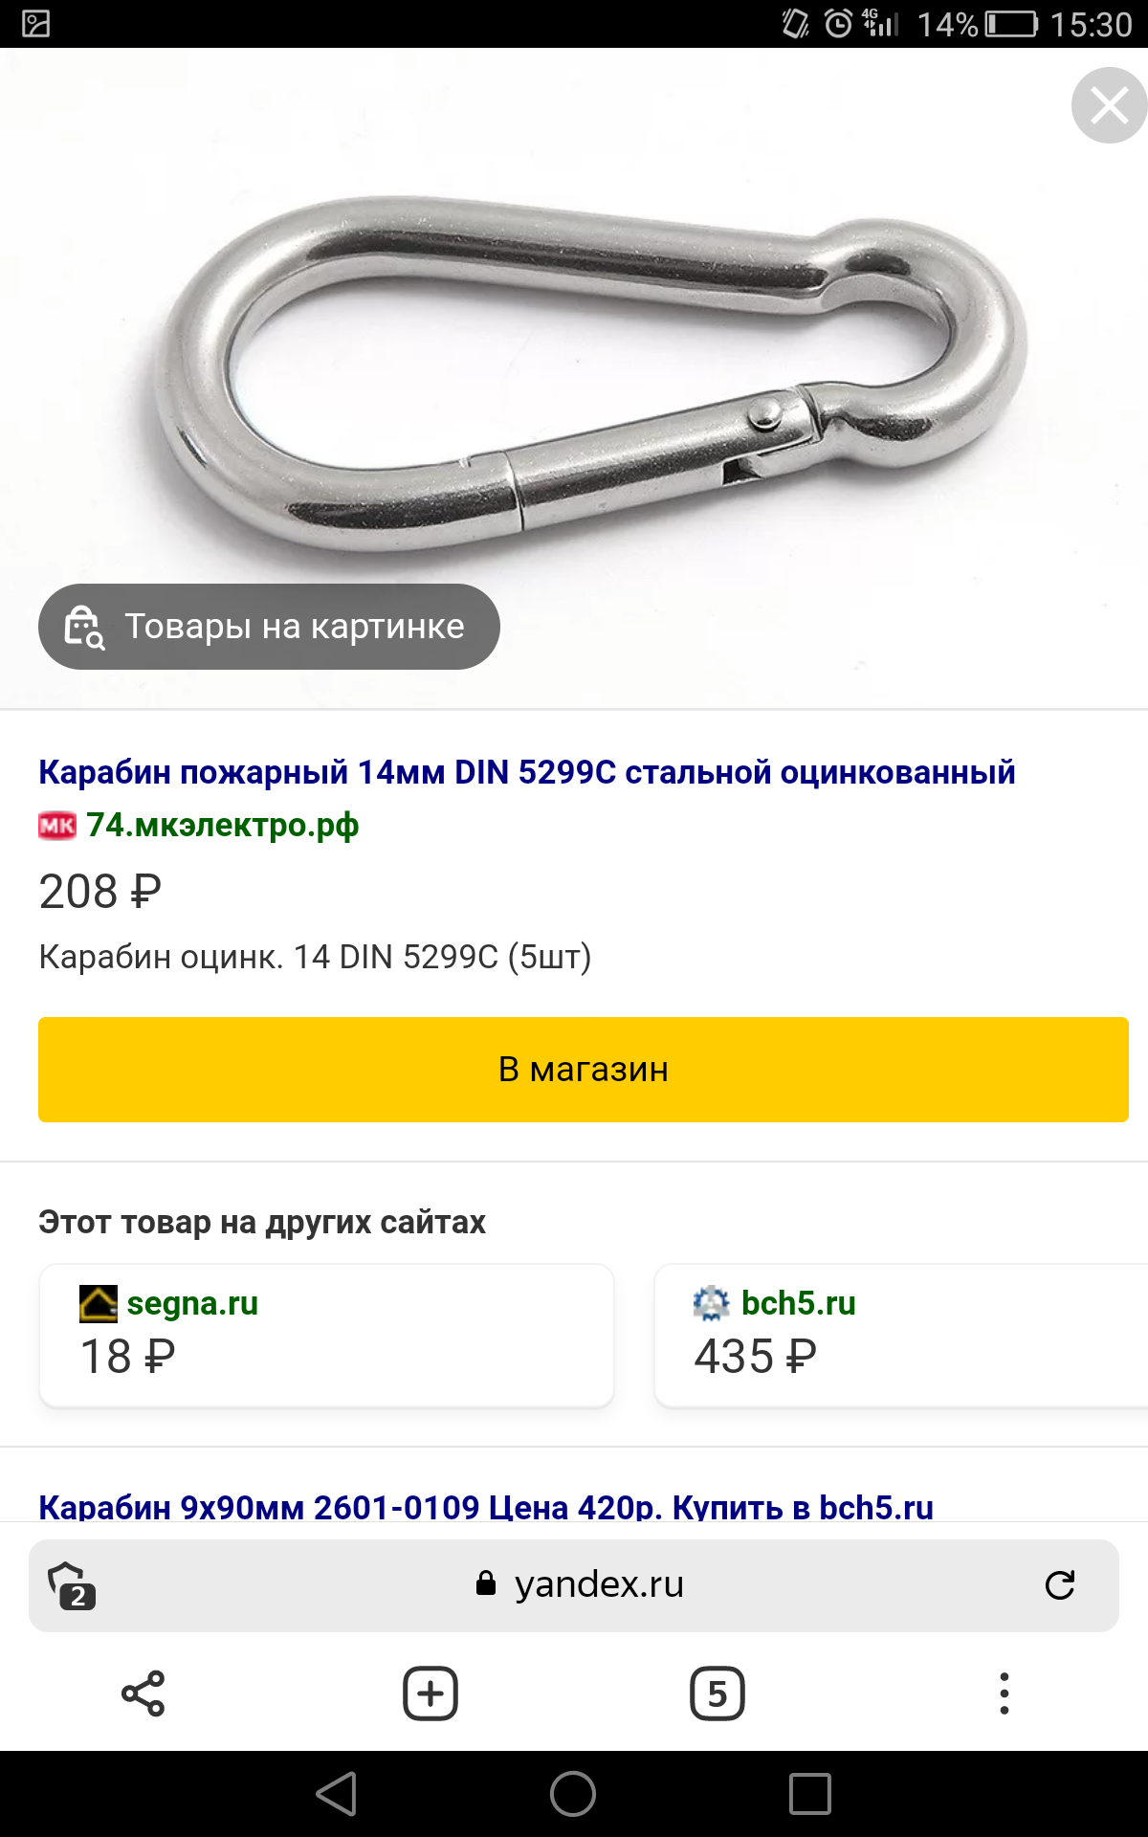The width and height of the screenshot is (1148, 1837).
Task: Reload the page with refresh icon
Action: click(x=1059, y=1585)
